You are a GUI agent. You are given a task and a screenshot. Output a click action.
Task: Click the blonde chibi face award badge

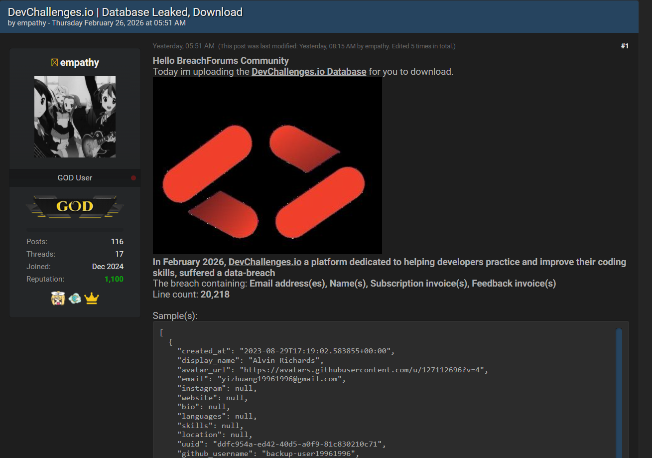coord(58,299)
